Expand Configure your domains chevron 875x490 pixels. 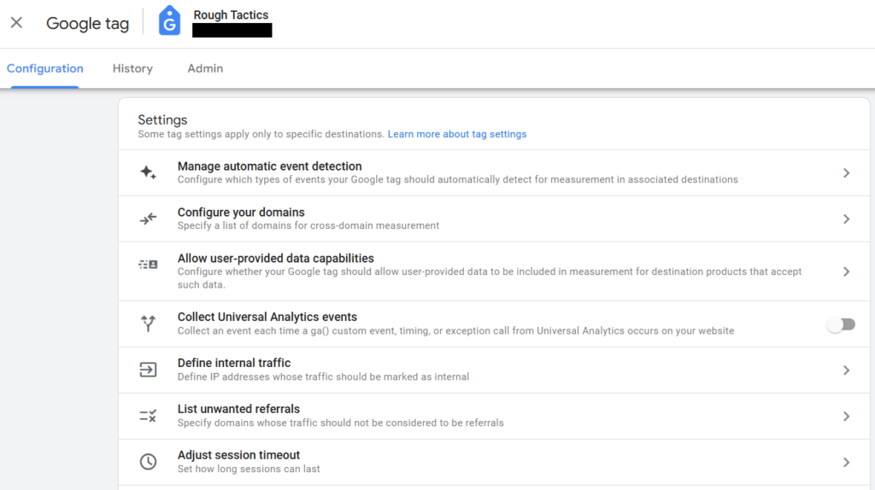coord(847,219)
